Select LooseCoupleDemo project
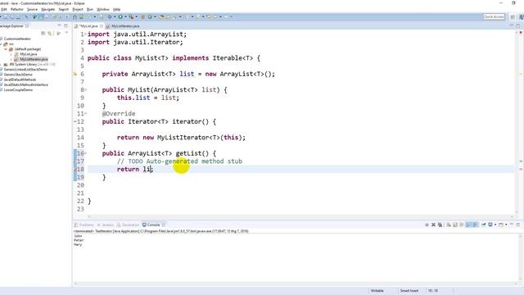This screenshot has width=524, height=295. [18, 90]
